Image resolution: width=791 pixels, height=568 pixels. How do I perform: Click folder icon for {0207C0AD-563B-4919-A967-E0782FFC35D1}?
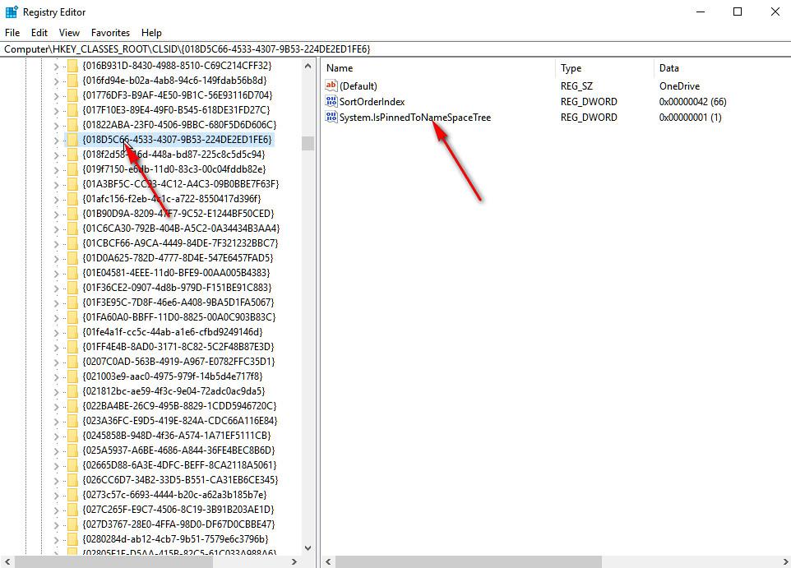(x=72, y=362)
